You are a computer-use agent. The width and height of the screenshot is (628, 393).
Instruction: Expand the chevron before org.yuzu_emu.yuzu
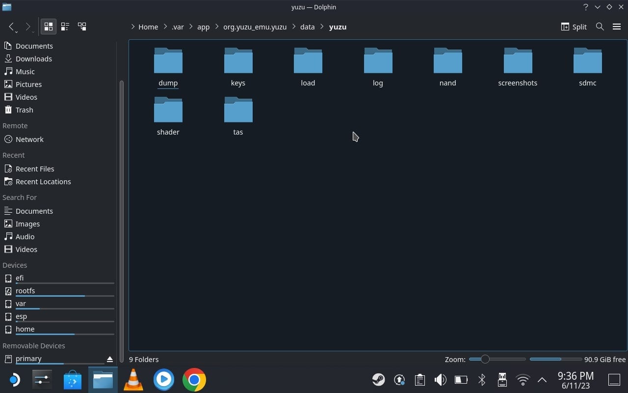coord(217,27)
